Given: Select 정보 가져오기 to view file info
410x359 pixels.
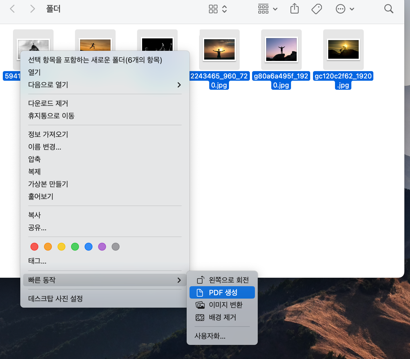Looking at the screenshot, I should 48,134.
